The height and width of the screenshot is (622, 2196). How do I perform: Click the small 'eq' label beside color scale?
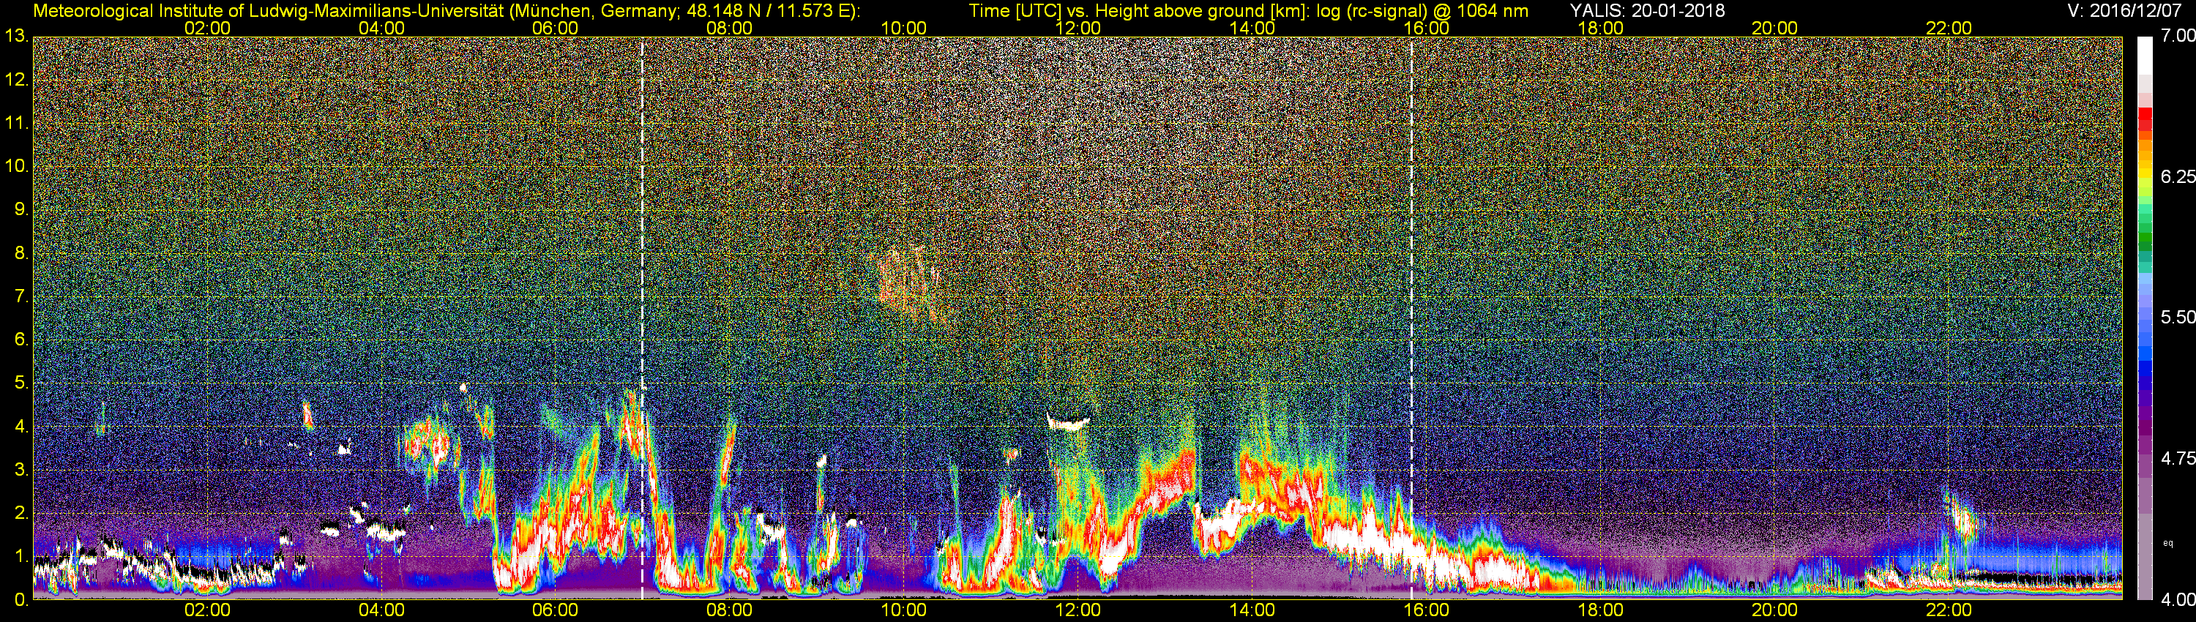coord(2168,543)
